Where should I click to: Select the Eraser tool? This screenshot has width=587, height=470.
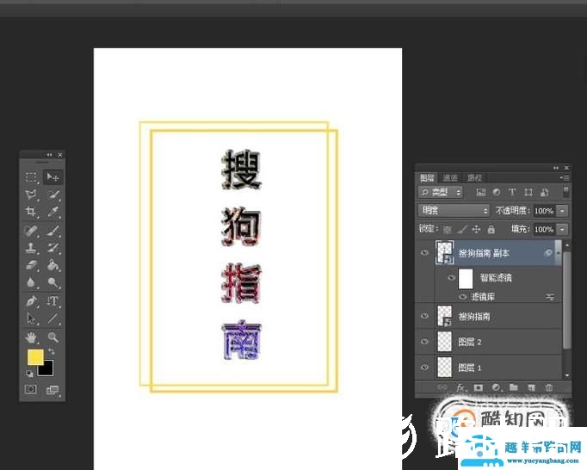click(31, 265)
